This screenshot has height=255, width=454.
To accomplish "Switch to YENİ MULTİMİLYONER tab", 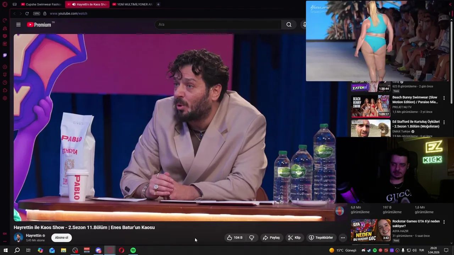I will coord(132,4).
